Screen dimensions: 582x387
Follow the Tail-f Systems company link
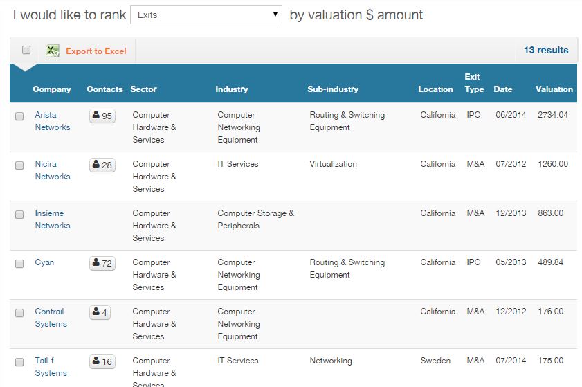pyautogui.click(x=51, y=367)
